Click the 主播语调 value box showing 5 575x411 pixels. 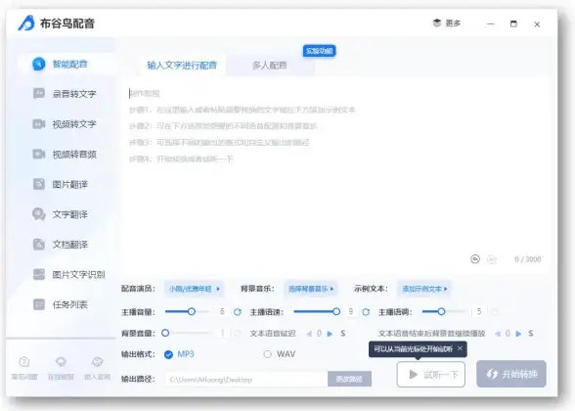tap(479, 311)
